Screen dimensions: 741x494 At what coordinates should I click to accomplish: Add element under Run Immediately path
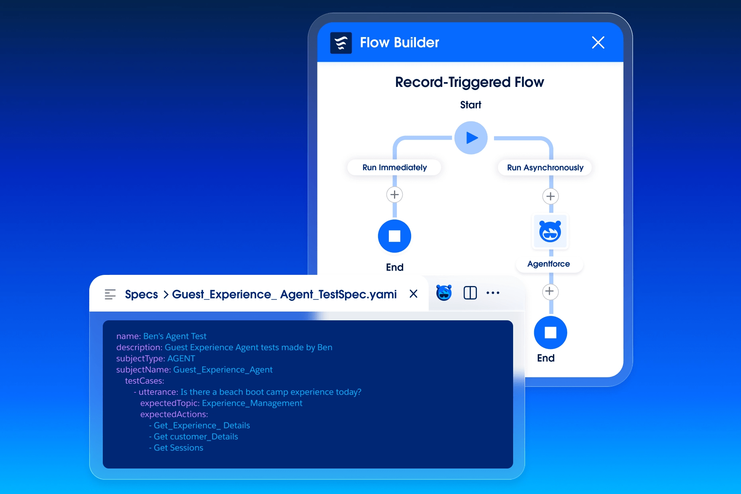pos(394,195)
